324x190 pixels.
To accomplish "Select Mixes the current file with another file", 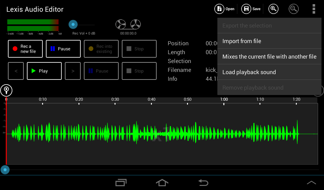I will [270, 56].
